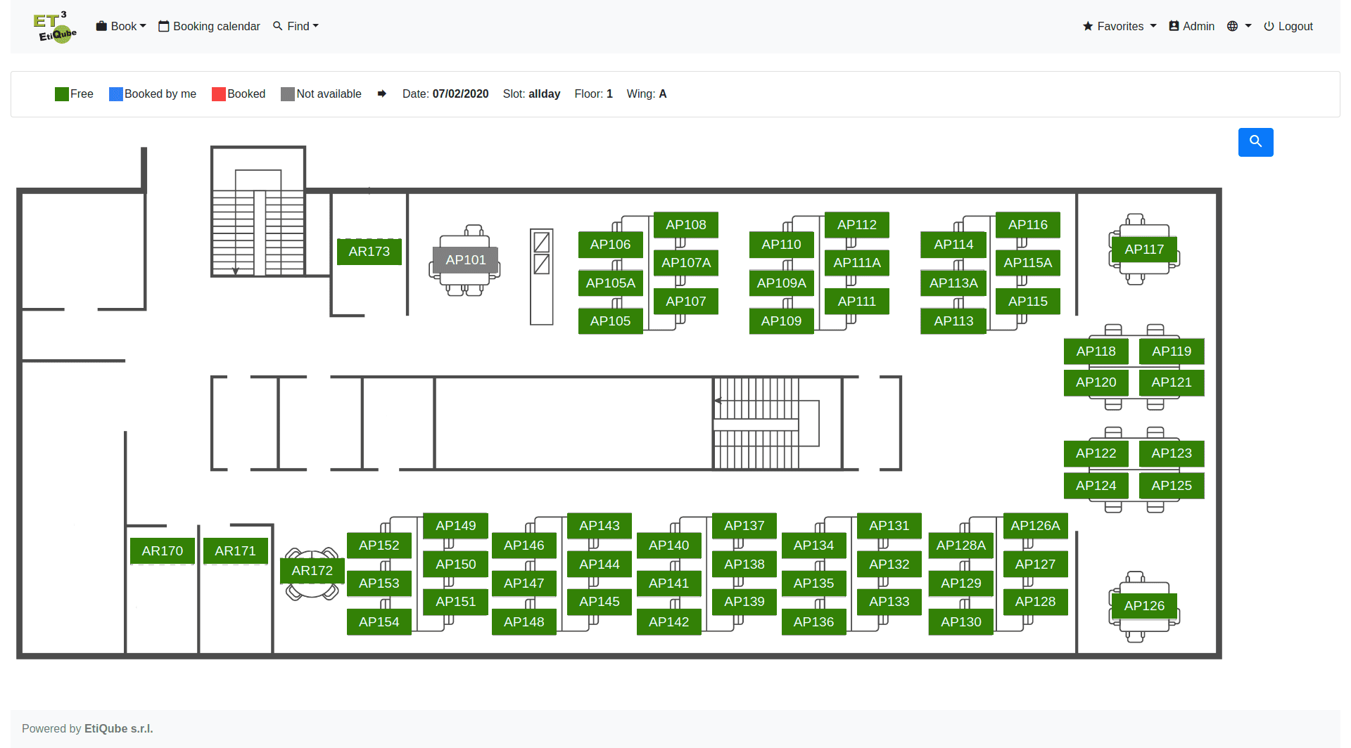Open the globe language selector
This screenshot has width=1351, height=748.
(1238, 26)
